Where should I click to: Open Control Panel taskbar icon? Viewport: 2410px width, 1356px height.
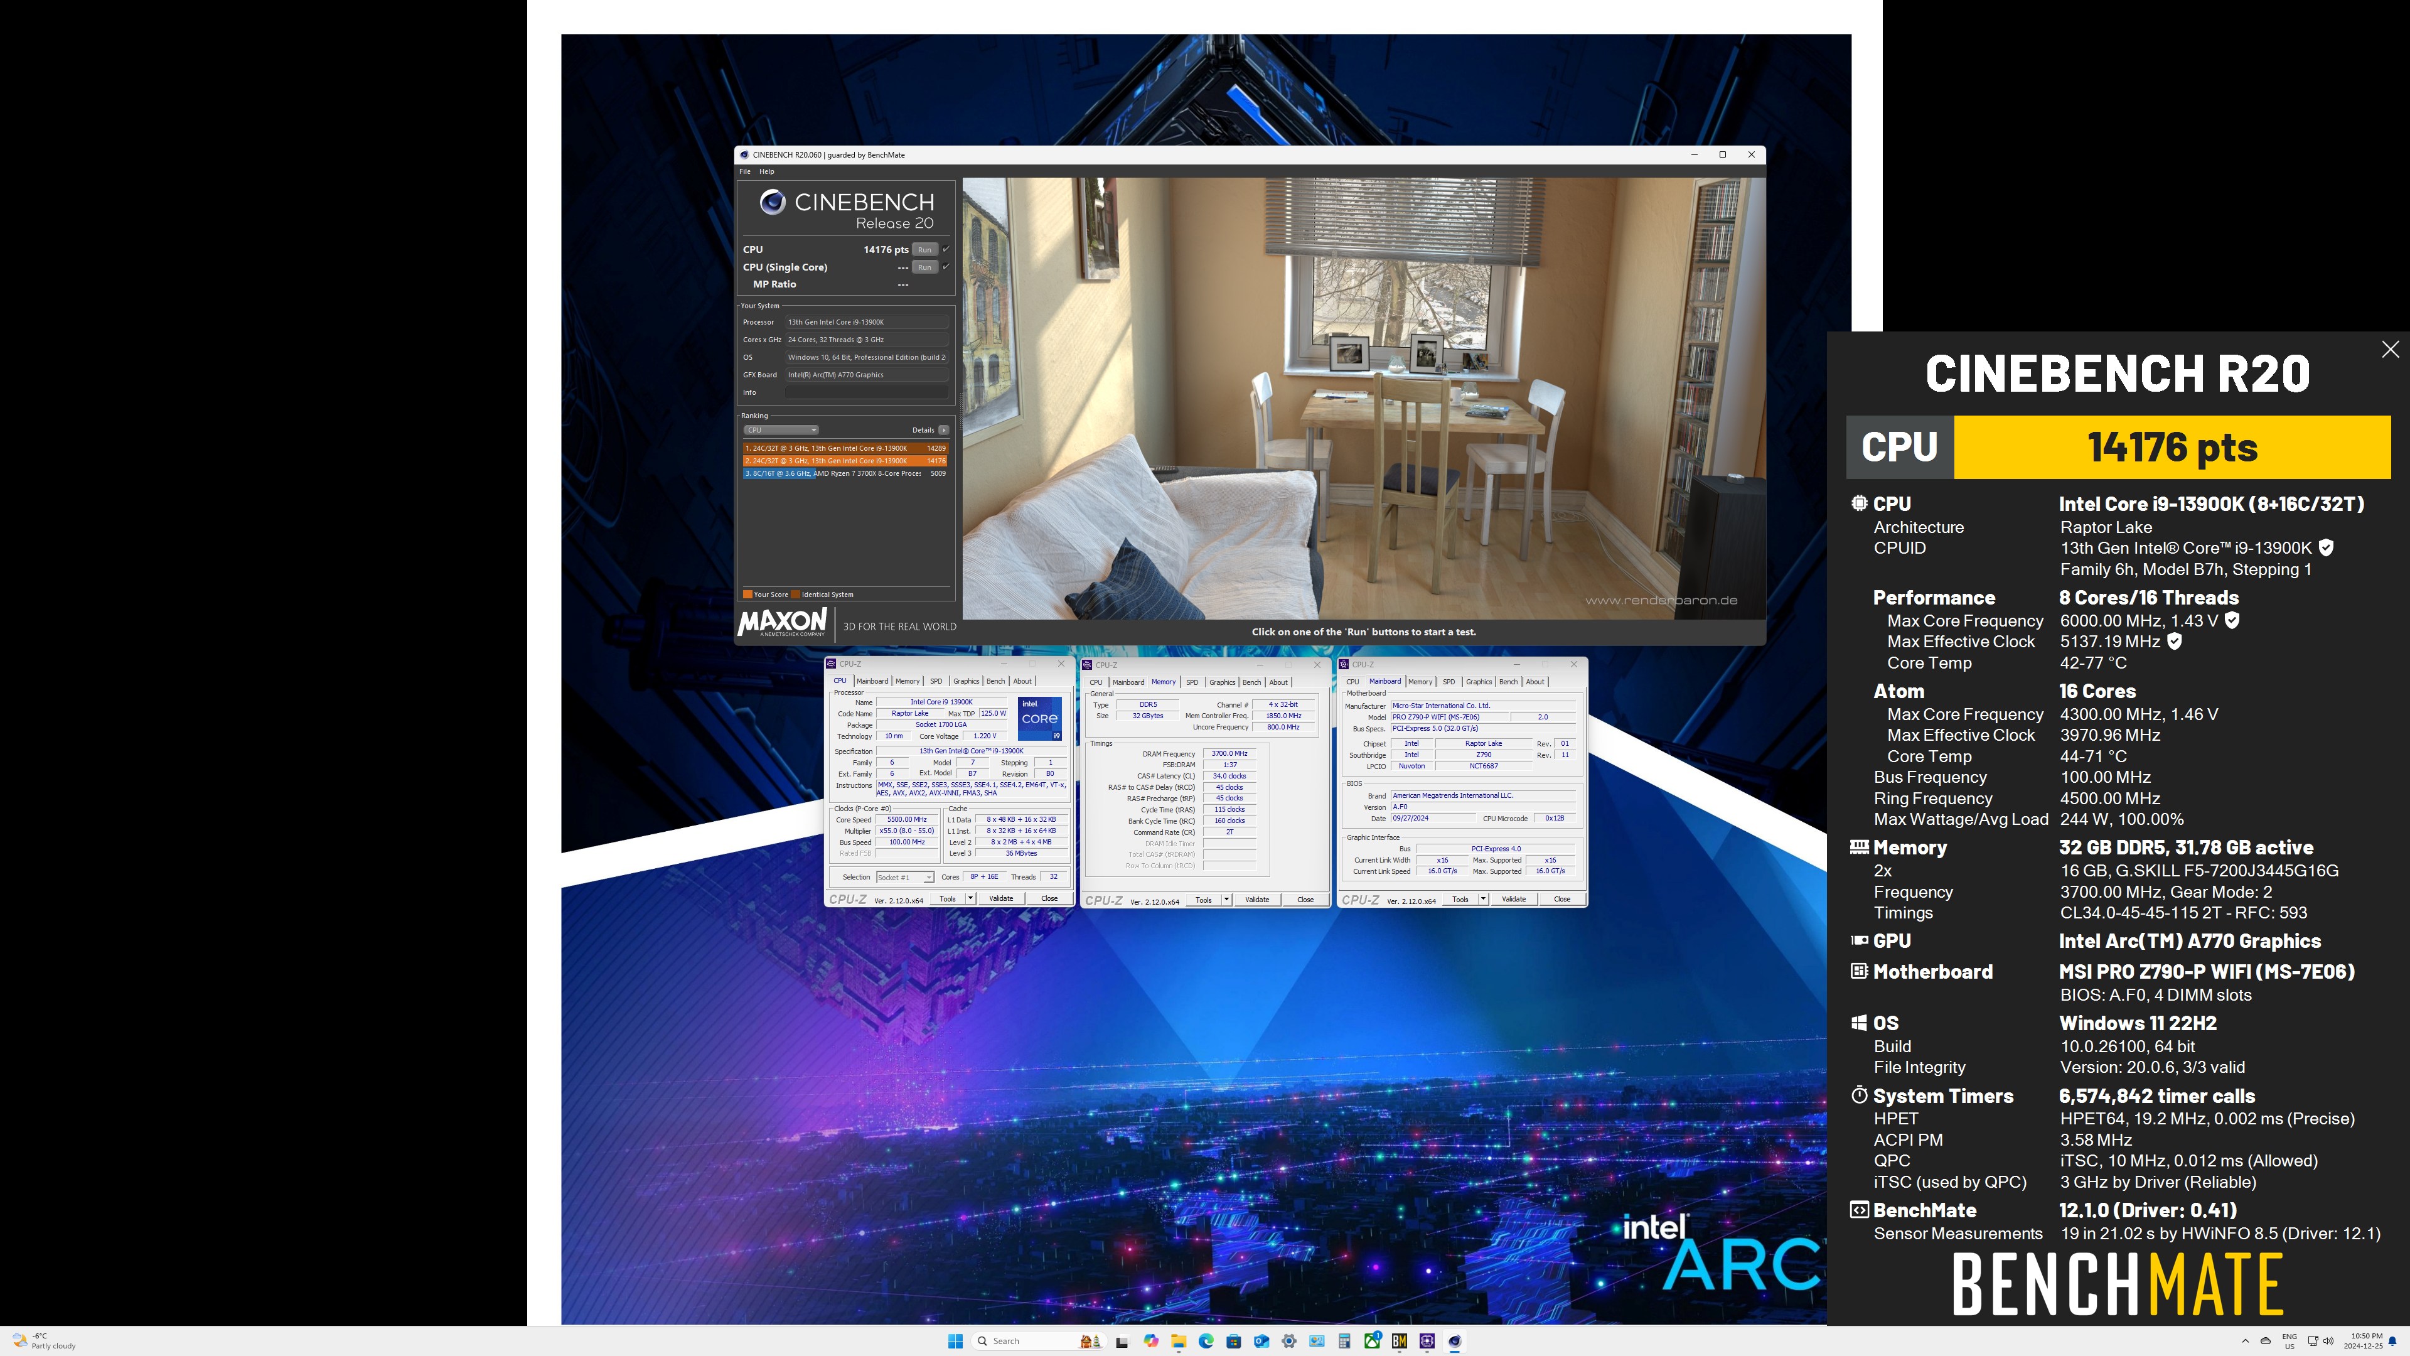coord(1317,1341)
